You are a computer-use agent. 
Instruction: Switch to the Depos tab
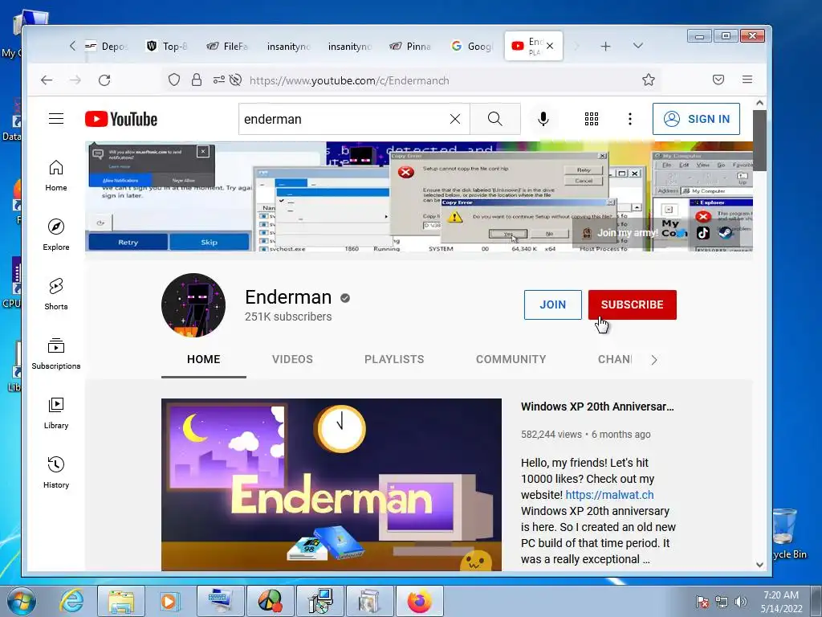tap(107, 46)
